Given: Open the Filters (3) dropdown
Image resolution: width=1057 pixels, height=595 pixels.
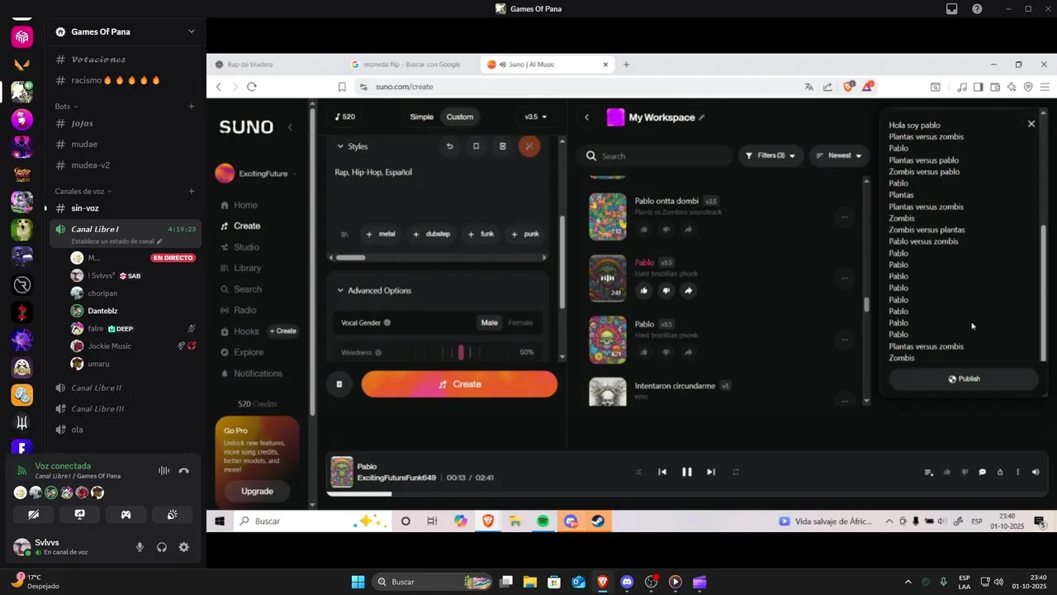Looking at the screenshot, I should tap(770, 155).
